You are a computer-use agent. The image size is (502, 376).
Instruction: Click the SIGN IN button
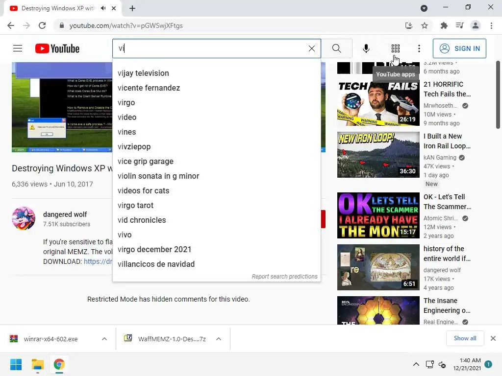[x=459, y=48]
